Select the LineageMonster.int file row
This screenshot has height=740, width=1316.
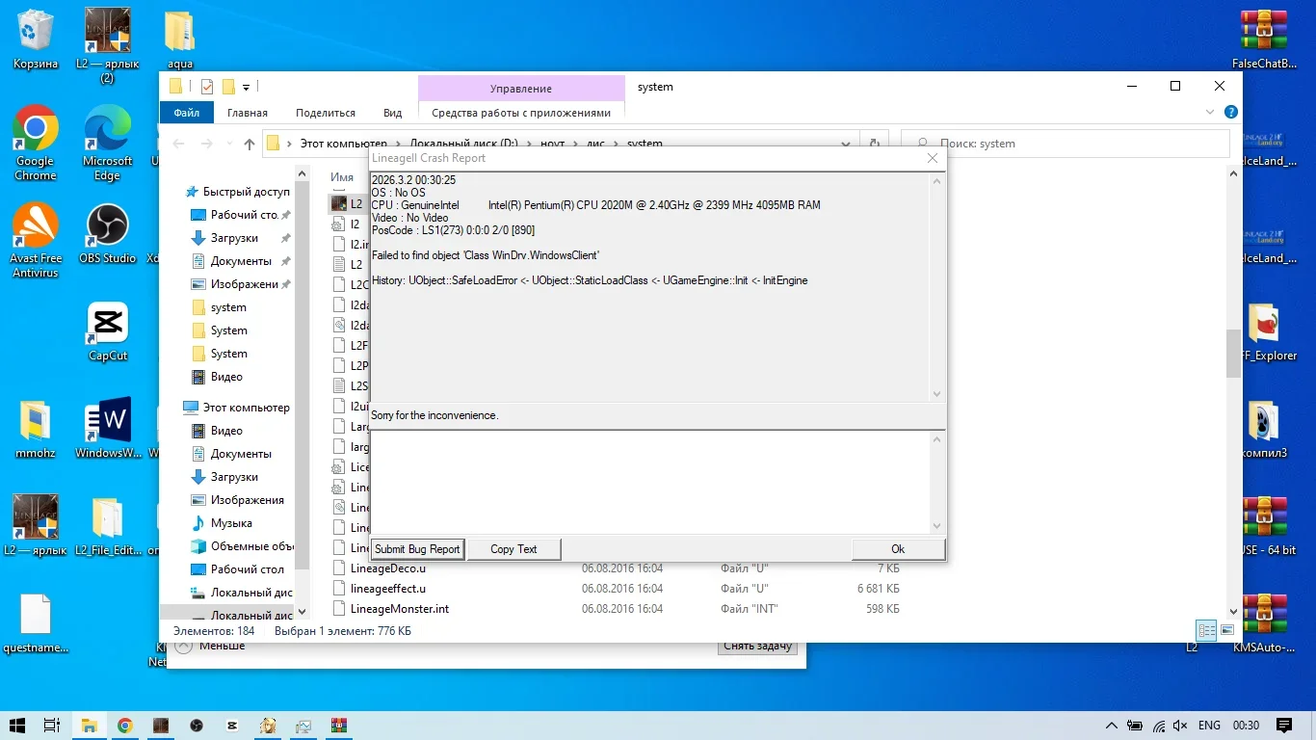click(617, 609)
